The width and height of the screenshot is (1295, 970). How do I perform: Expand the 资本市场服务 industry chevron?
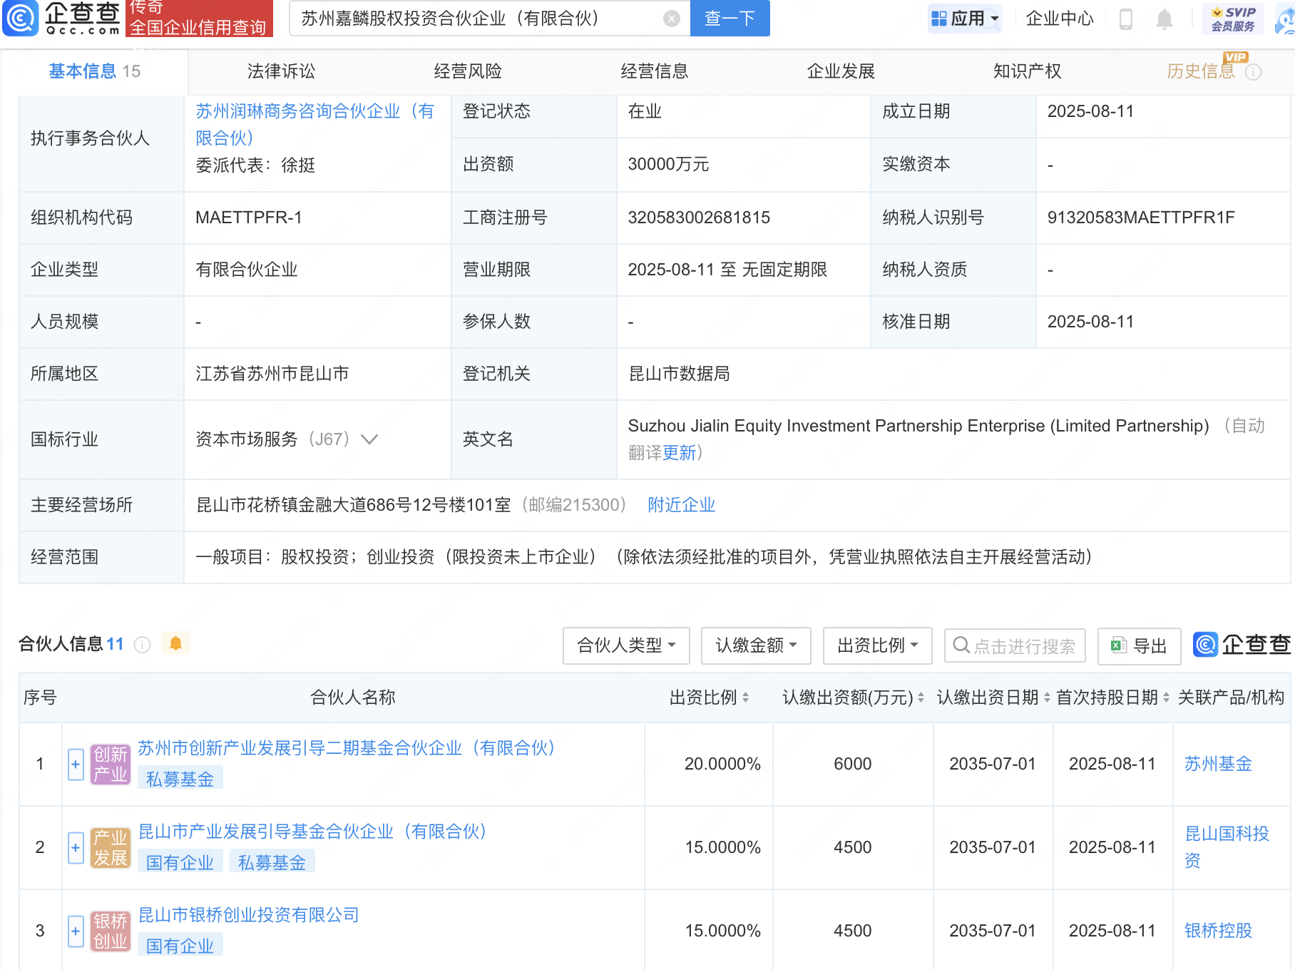369,439
